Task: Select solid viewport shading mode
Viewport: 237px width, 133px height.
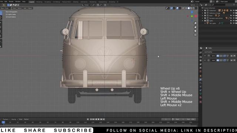Action: tap(188, 8)
